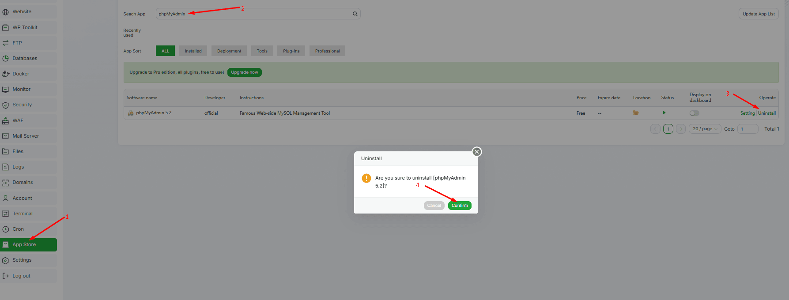Open Docker from the sidebar
The image size is (789, 300).
(x=21, y=74)
